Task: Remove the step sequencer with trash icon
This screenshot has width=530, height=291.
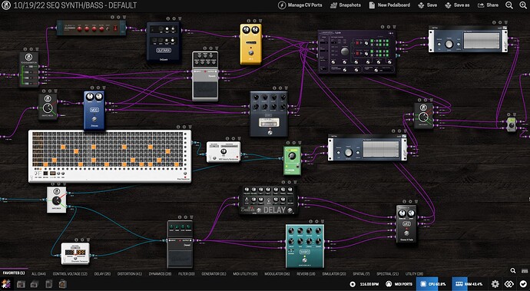Action: (190, 127)
